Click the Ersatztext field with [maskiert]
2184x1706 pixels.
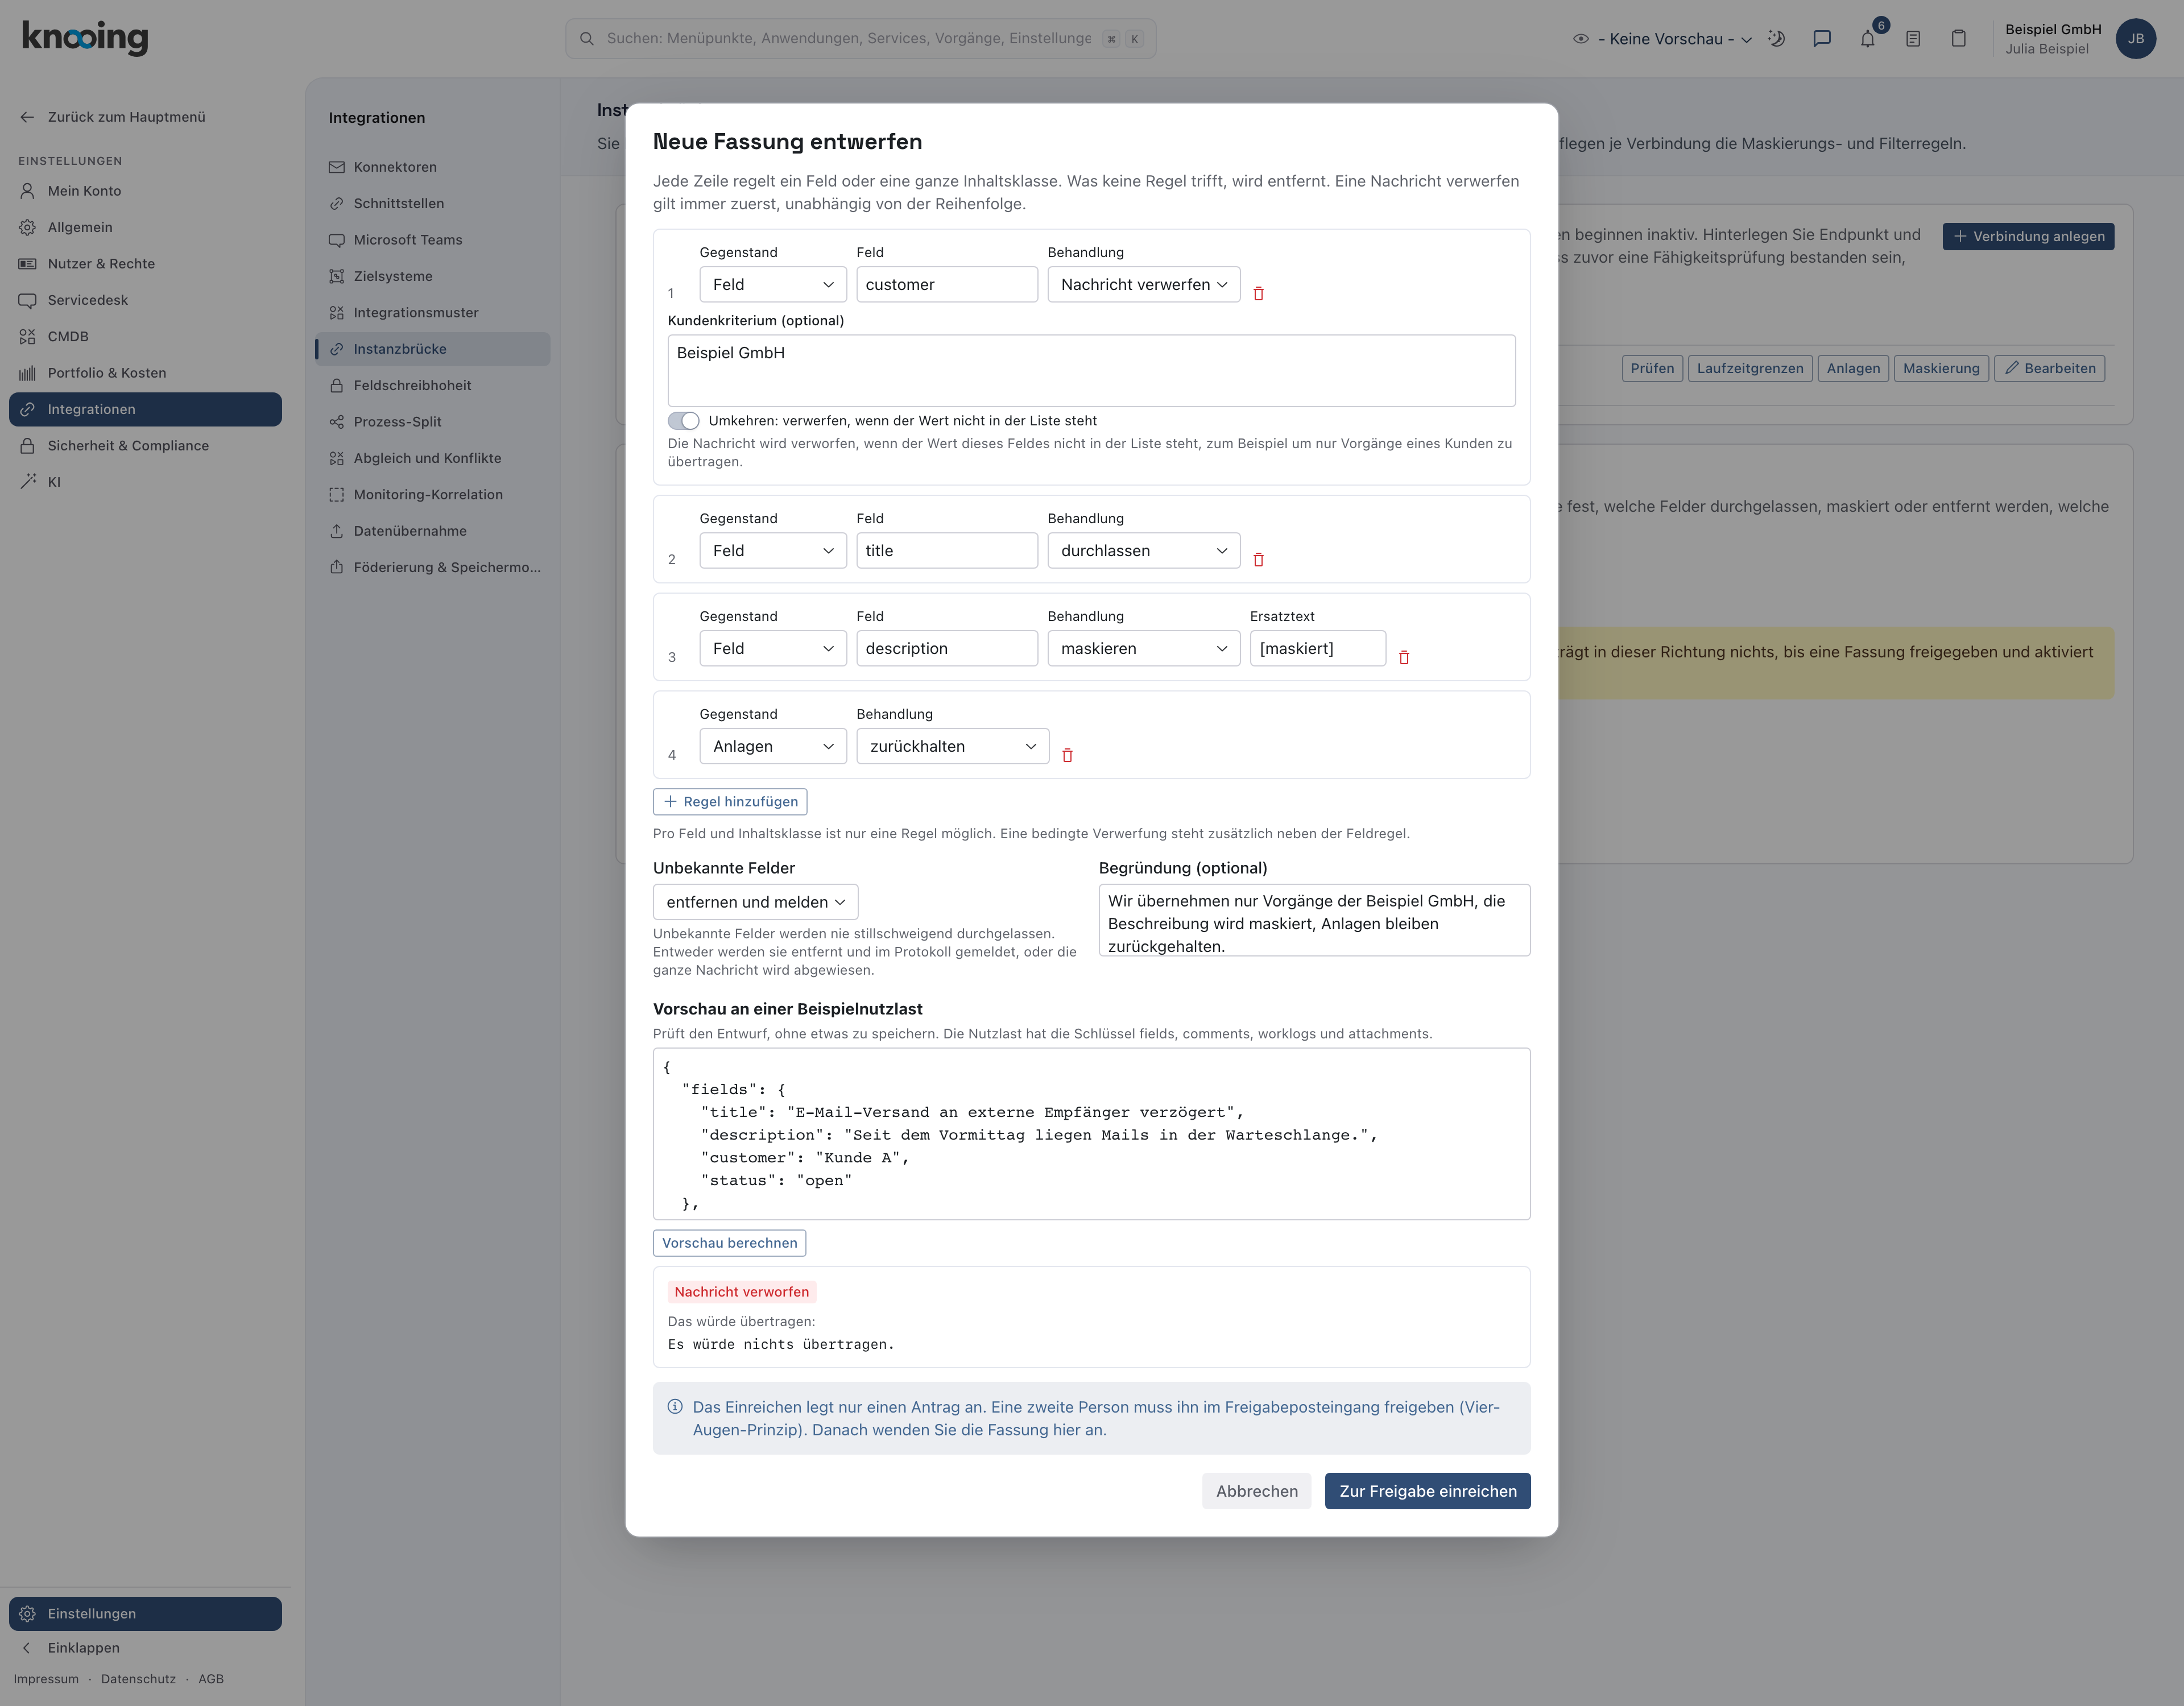coord(1318,649)
